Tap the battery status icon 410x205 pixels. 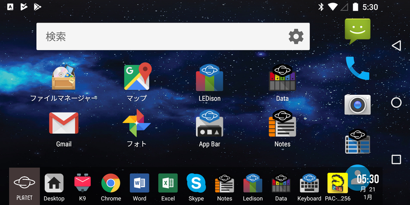click(355, 7)
